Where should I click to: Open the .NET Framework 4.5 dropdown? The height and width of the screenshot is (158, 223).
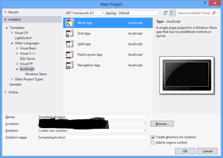click(84, 13)
